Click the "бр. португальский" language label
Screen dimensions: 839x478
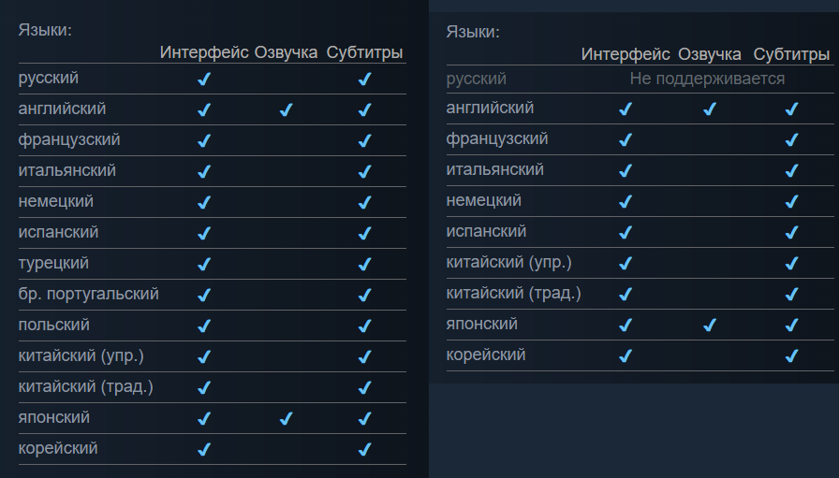pos(88,294)
